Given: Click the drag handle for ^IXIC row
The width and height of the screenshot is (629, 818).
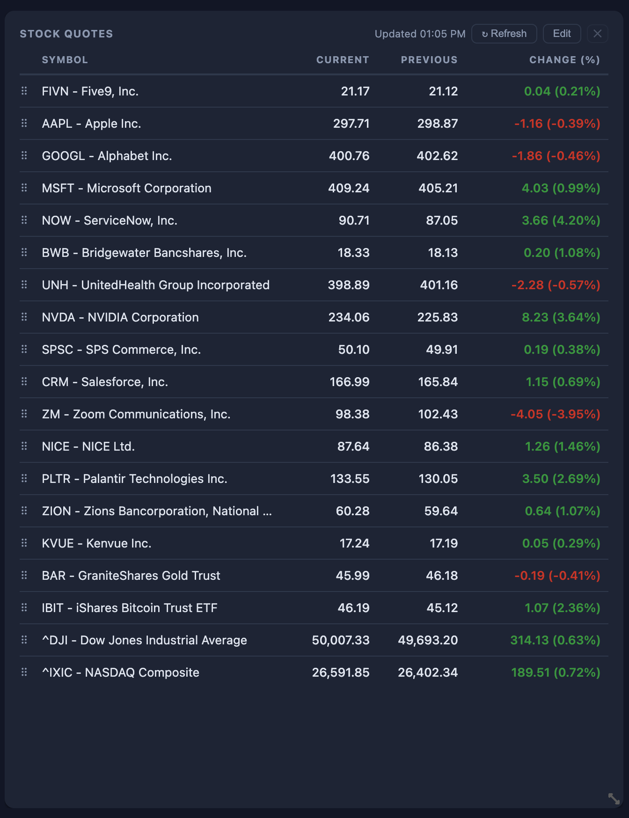Looking at the screenshot, I should tap(24, 672).
